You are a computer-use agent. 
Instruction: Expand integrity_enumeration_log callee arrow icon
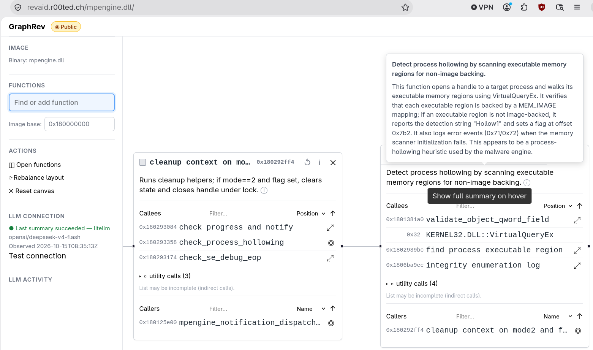click(x=577, y=266)
